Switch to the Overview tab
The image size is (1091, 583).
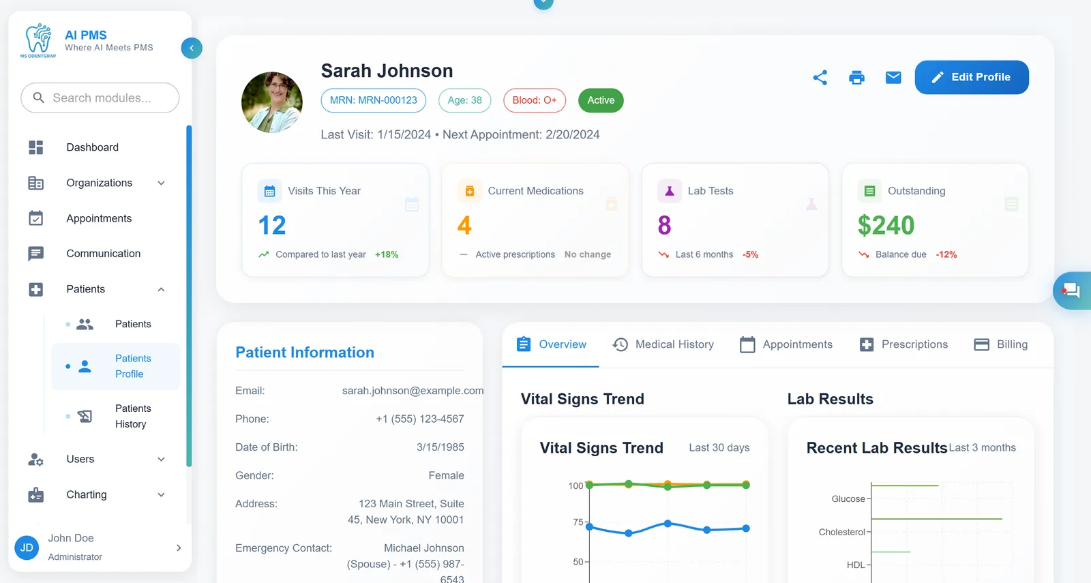pos(551,345)
